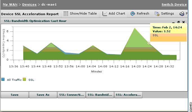192x112 pixels.
Task: Follow the My WAN breadcrumb link
Action: (x=10, y=4)
